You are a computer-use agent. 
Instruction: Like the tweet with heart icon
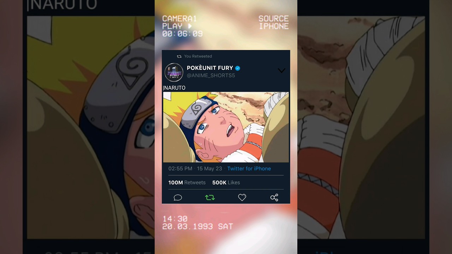tap(242, 198)
